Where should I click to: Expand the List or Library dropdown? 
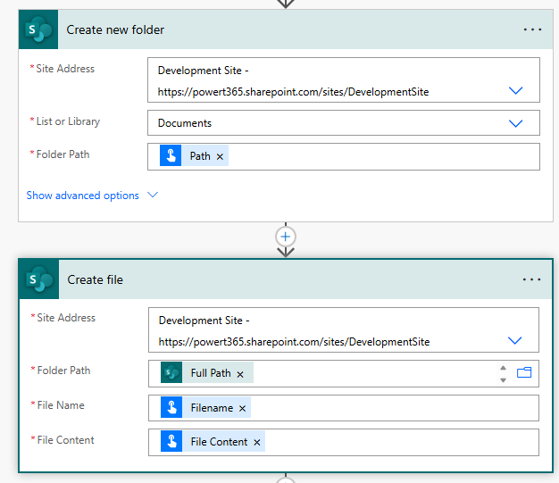(515, 123)
